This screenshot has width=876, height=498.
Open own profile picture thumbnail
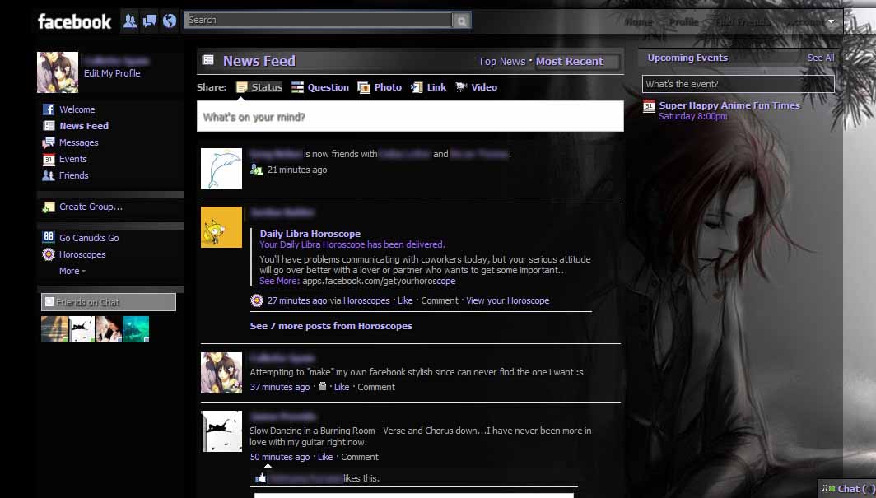pos(58,72)
